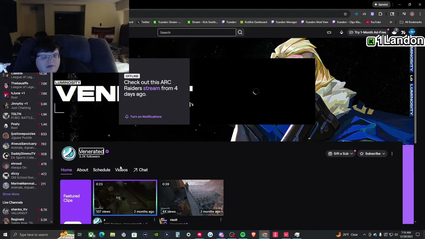Open channel more options three-dot menu

[392, 154]
